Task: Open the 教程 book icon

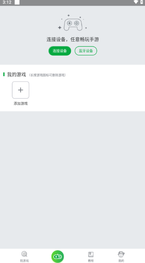Action: point(91,254)
